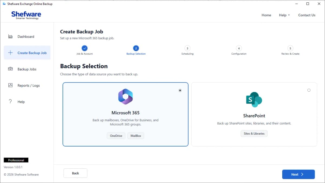Click the Sites & Libraries tag button

[x=254, y=134]
